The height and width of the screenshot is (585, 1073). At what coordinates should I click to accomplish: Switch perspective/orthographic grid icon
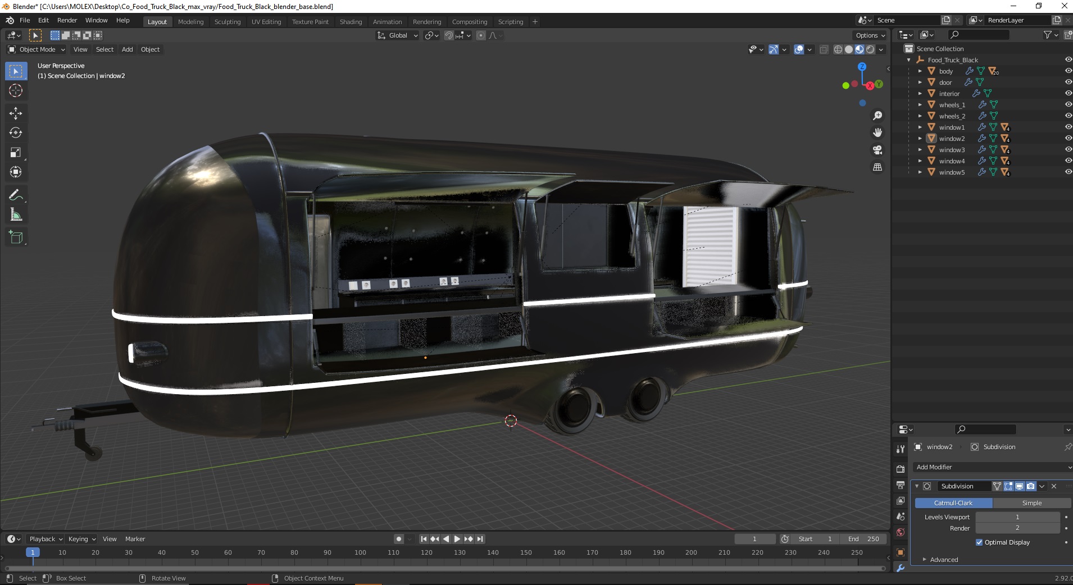tap(878, 167)
